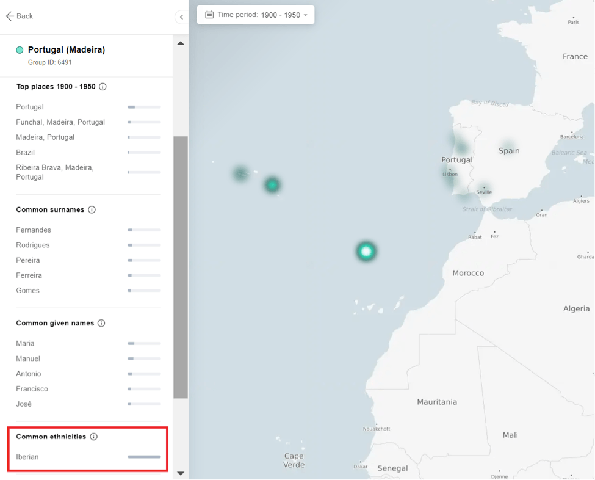Click the Cape Verde label on the map
The image size is (595, 480).
(294, 460)
